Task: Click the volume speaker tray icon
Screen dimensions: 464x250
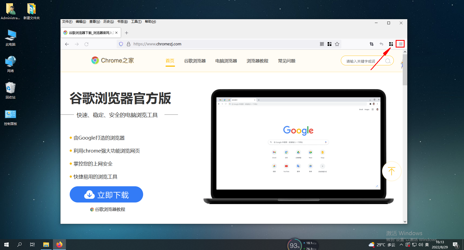Action: [x=421, y=245]
